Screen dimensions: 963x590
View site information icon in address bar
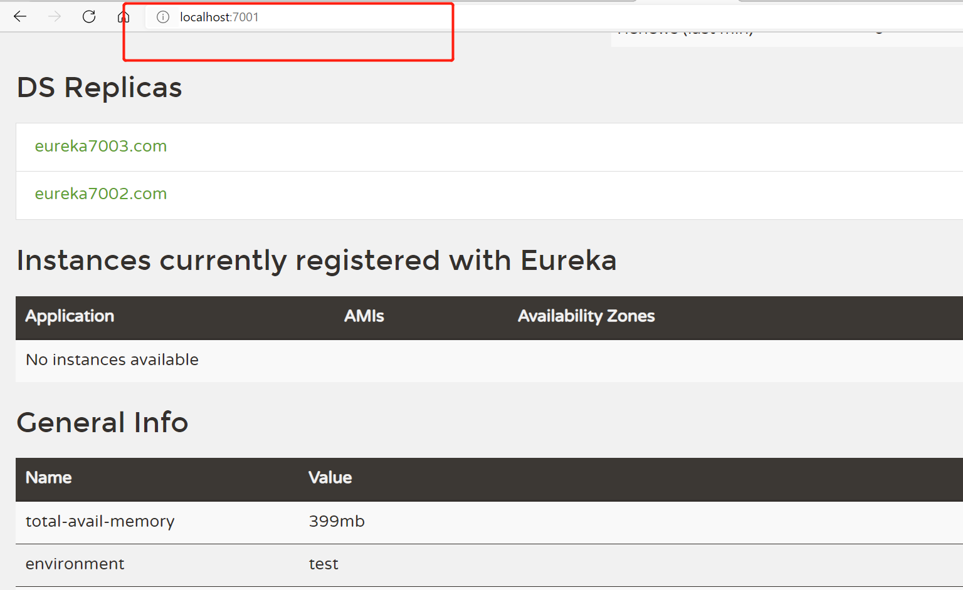[x=163, y=17]
